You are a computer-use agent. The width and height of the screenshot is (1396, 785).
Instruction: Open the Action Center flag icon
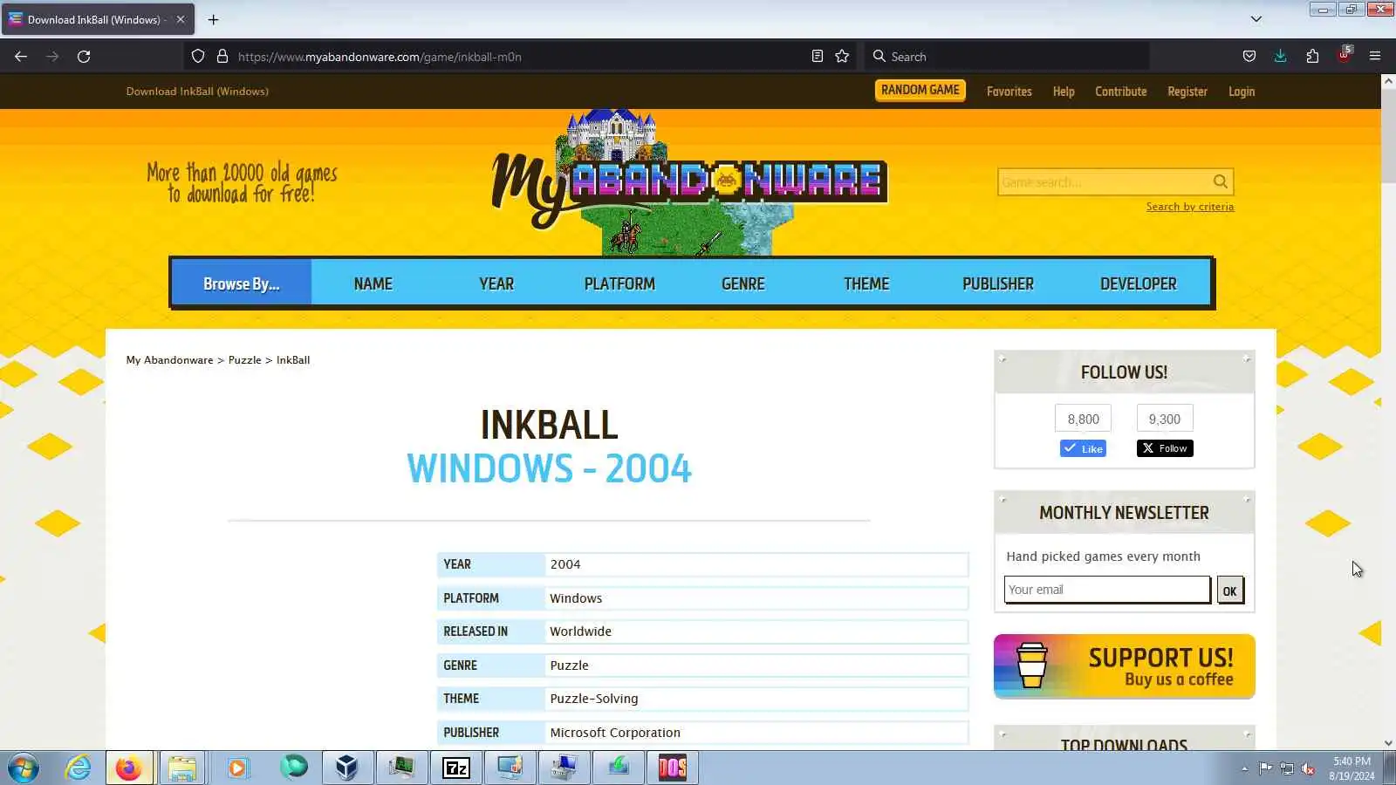[1265, 768]
